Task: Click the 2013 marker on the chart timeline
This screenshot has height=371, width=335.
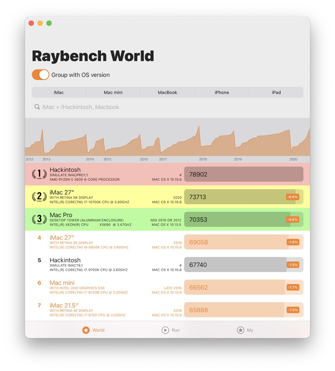Action: (x=46, y=159)
